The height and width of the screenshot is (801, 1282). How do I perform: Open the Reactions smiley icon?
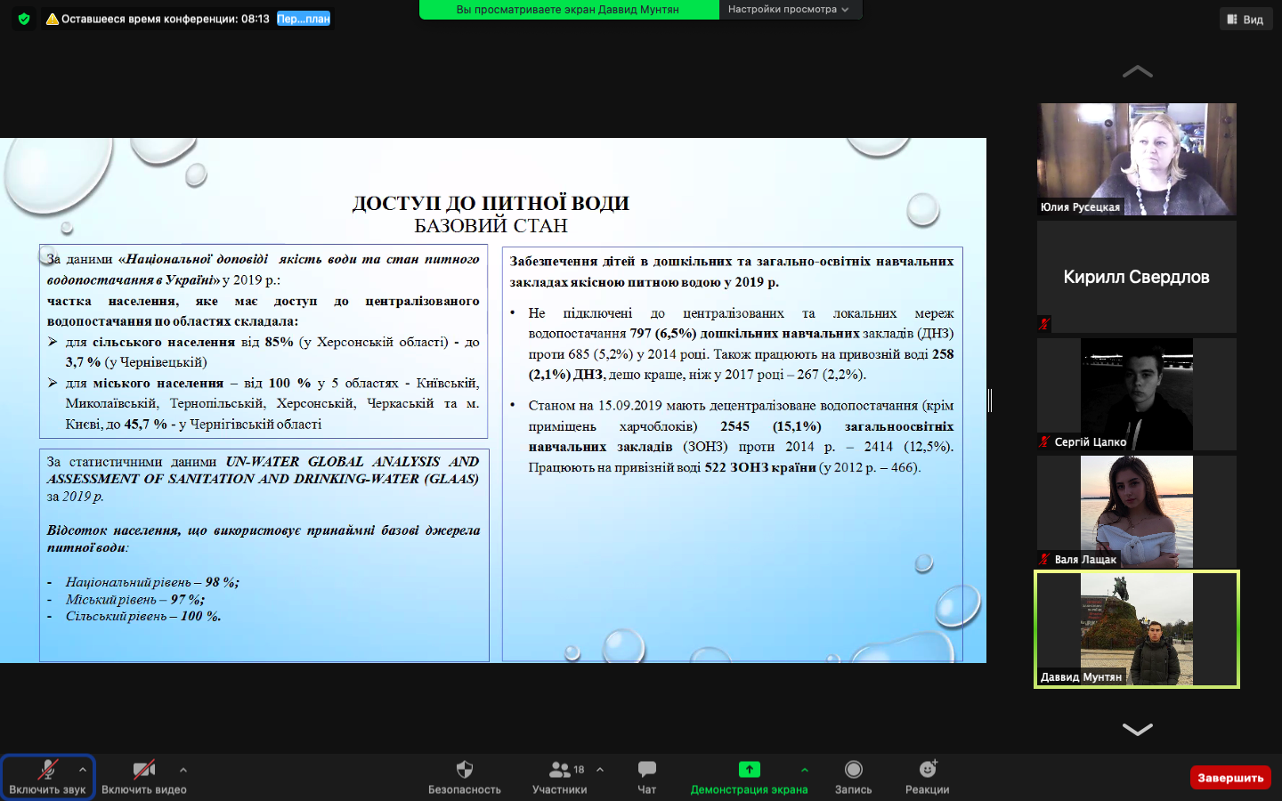point(927,770)
